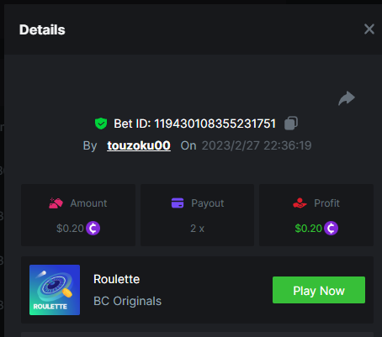Open touzoku00 user profile link
The width and height of the screenshot is (382, 337).
click(139, 145)
